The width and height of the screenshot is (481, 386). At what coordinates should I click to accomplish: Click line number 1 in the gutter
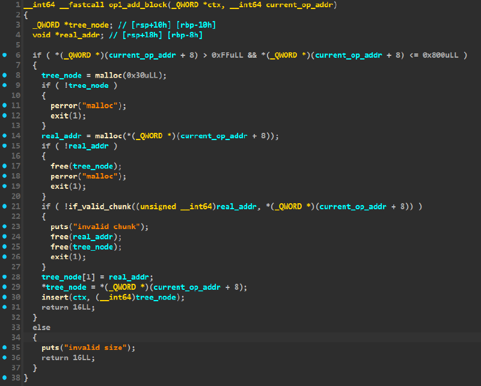point(18,5)
